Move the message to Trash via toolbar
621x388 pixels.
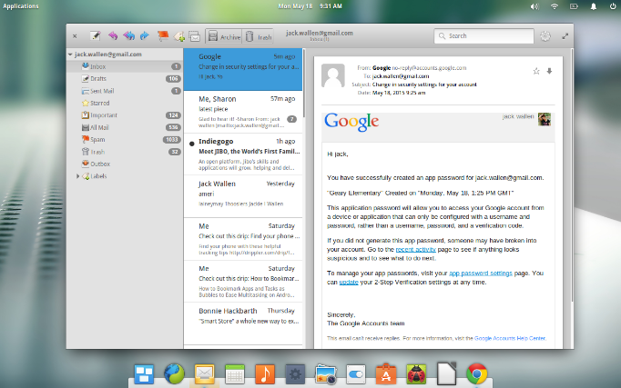pyautogui.click(x=258, y=36)
